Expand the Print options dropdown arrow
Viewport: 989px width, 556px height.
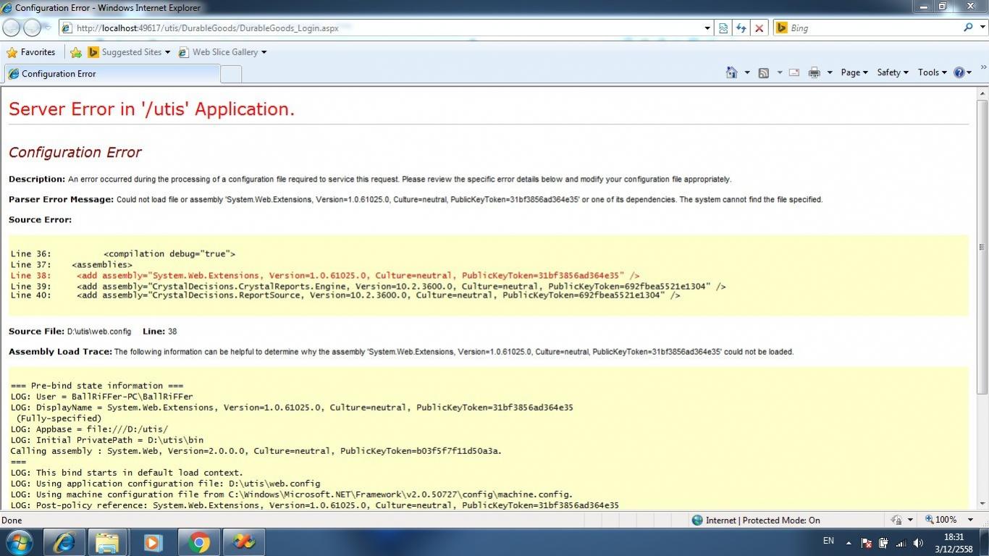pyautogui.click(x=830, y=72)
